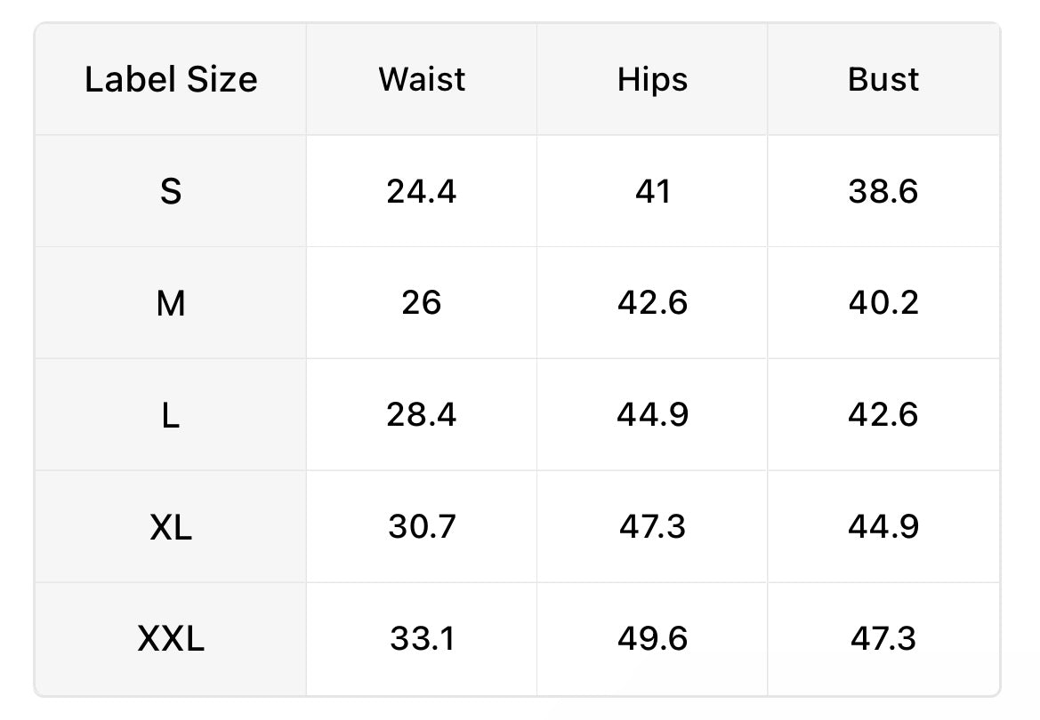This screenshot has width=1040, height=720.
Task: Select the hips cell in the L row
Action: point(652,416)
